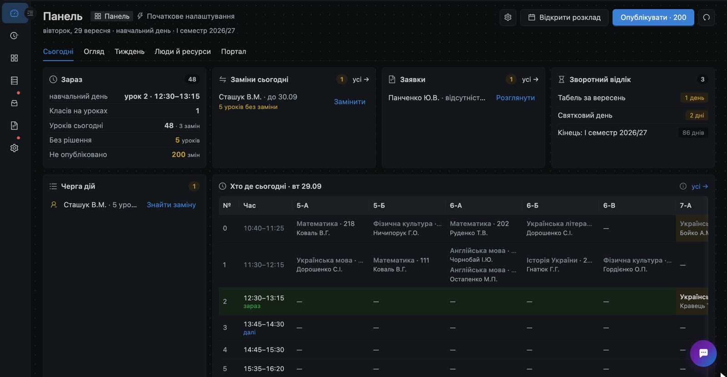
Task: Click the 12:30–13:15 current lesson row
Action: coord(463,301)
